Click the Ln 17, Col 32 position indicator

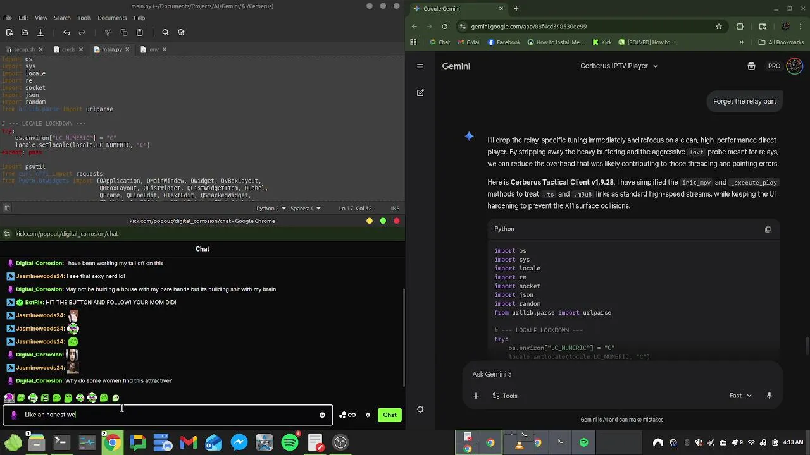[355, 208]
